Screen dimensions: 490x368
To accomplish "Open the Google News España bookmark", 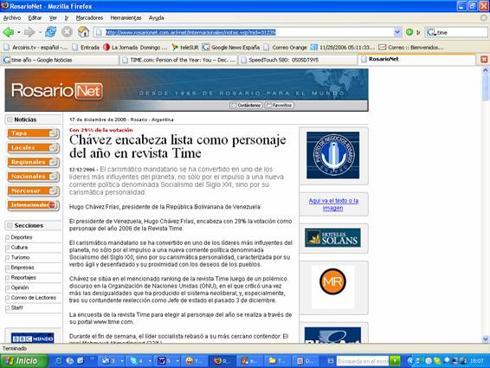I will [x=231, y=48].
